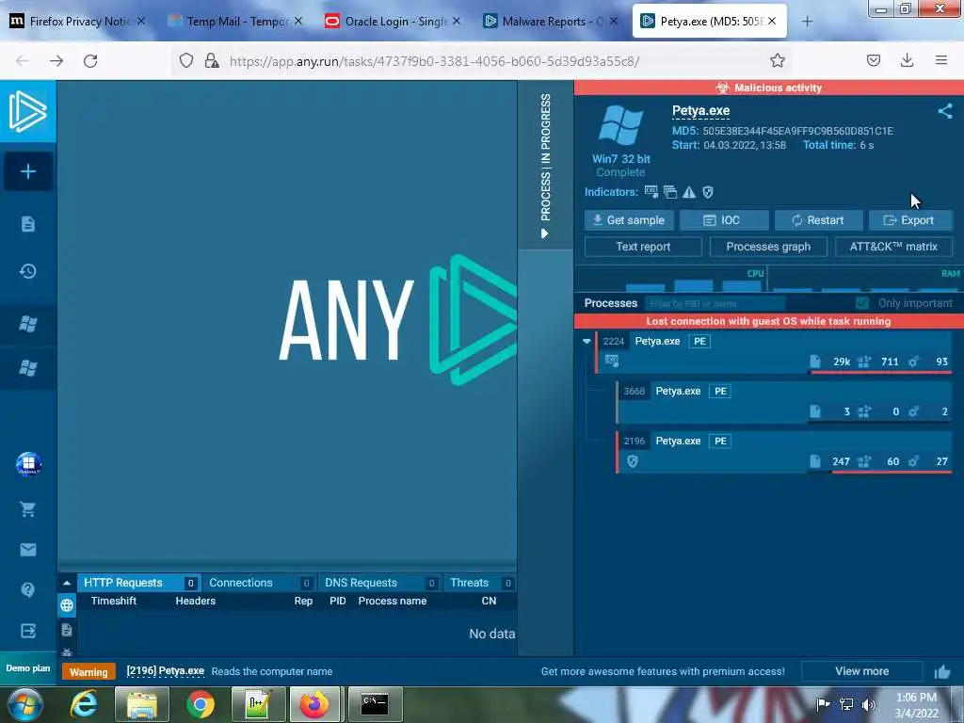Open Firefox hamburger application menu
The width and height of the screenshot is (964, 723).
tap(940, 60)
